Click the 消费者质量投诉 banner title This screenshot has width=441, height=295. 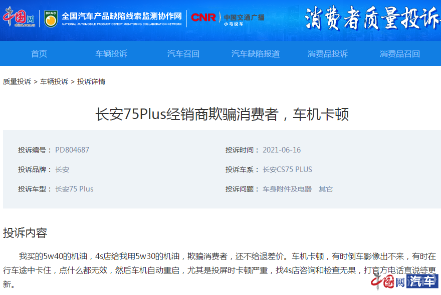[372, 18]
